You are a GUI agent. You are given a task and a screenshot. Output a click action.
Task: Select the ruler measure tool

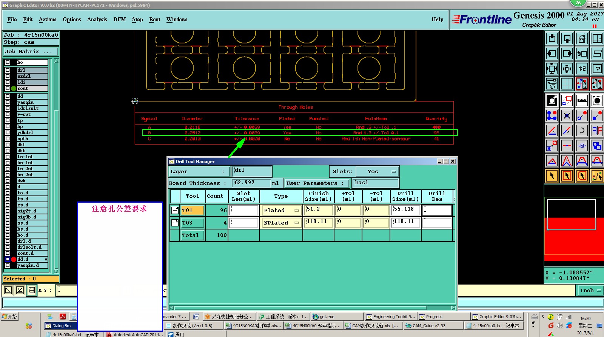tap(582, 100)
